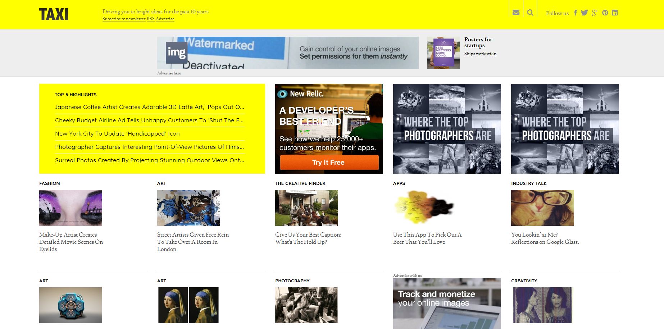Open the Pinterest icon in header
Viewport: 664px width, 329px height.
tap(605, 13)
